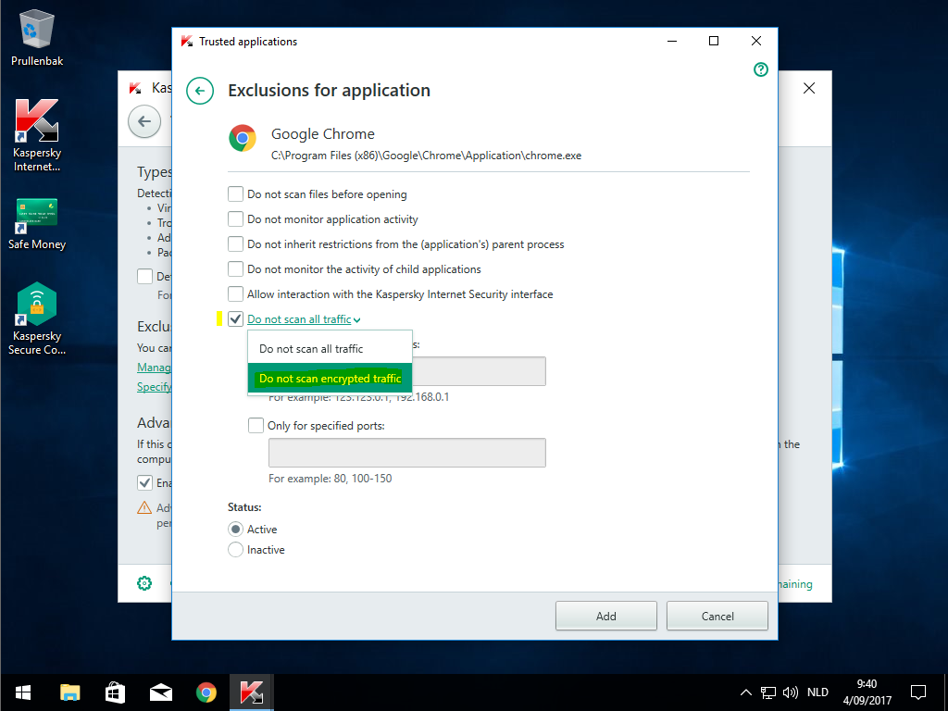
Task: Open Kaspersky Secure Connection desktop shortcut
Action: point(37,318)
